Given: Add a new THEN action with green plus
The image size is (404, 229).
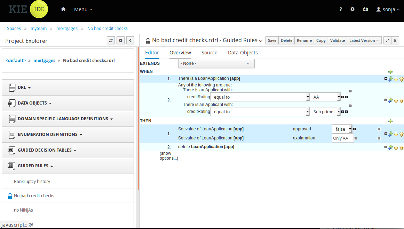Looking at the screenshot, I should coord(390,121).
